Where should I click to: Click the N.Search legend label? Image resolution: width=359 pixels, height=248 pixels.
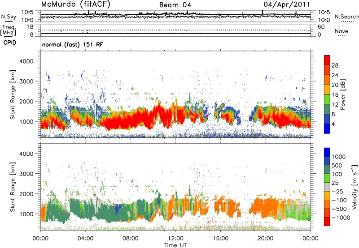pyautogui.click(x=347, y=17)
